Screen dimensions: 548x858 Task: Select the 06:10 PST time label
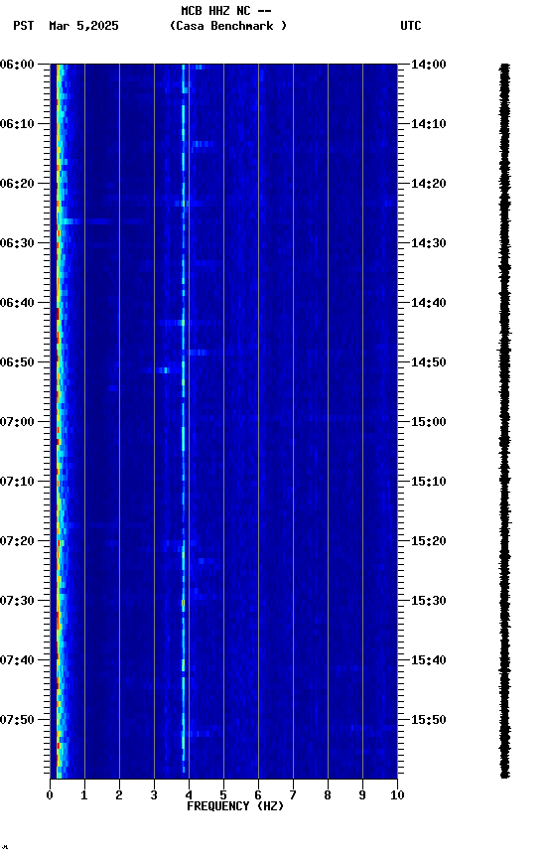tap(17, 124)
